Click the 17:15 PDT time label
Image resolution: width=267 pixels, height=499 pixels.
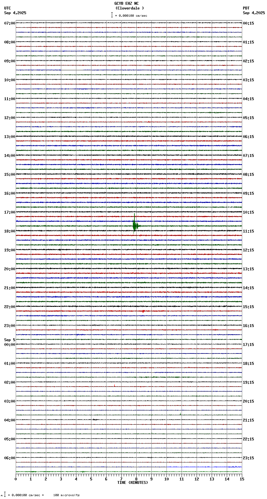coord(248,345)
